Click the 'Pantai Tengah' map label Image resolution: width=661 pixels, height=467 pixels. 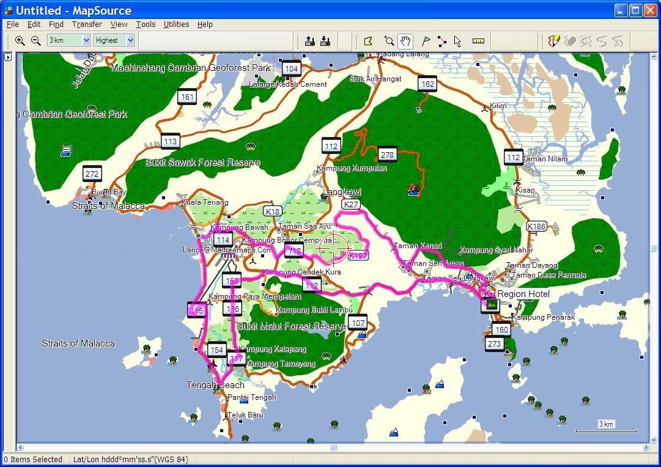tap(252, 397)
